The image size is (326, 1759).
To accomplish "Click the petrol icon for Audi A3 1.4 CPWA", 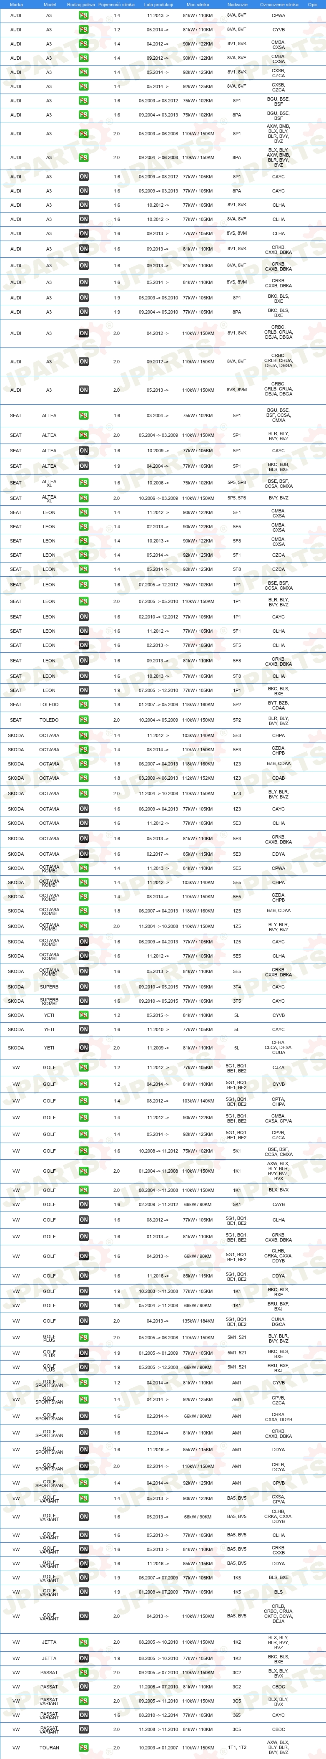I will (83, 15).
